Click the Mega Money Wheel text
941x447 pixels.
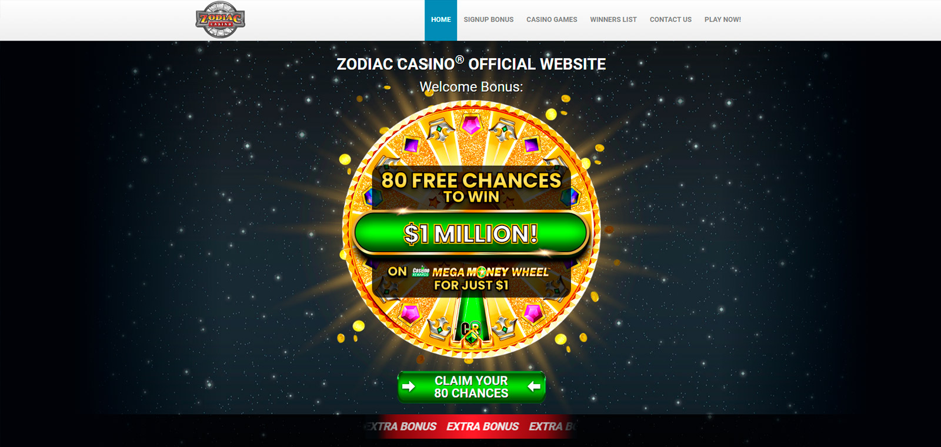pos(491,272)
